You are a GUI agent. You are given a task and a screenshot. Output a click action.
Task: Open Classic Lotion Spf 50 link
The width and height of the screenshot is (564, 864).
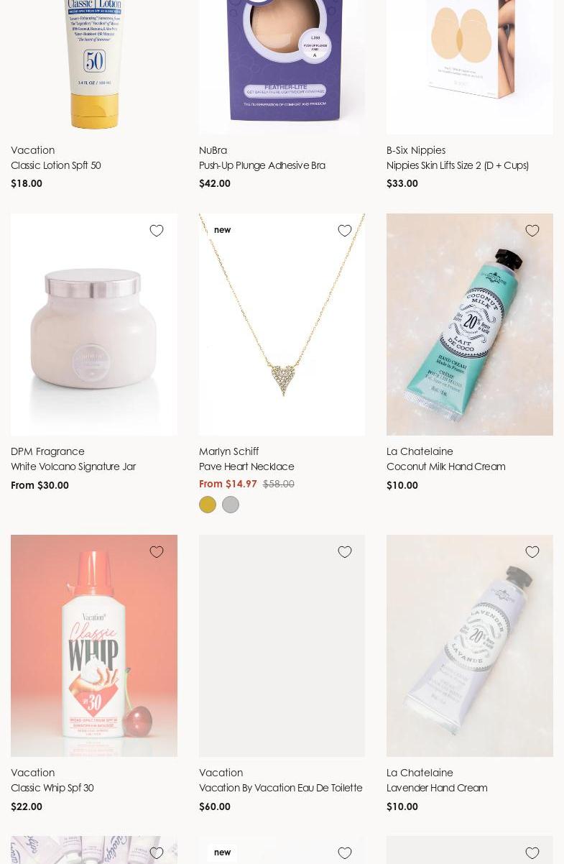coord(56,165)
